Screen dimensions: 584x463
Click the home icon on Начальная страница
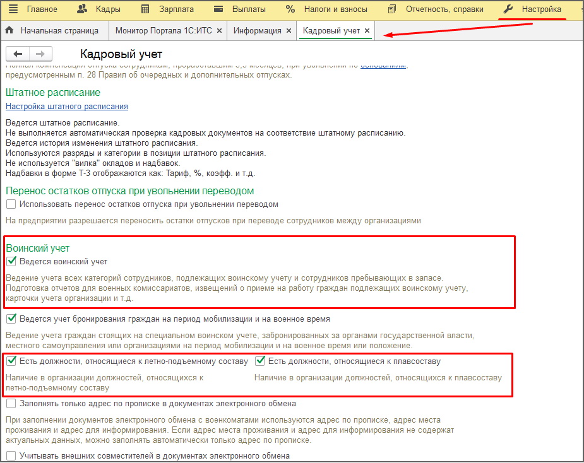tap(9, 30)
